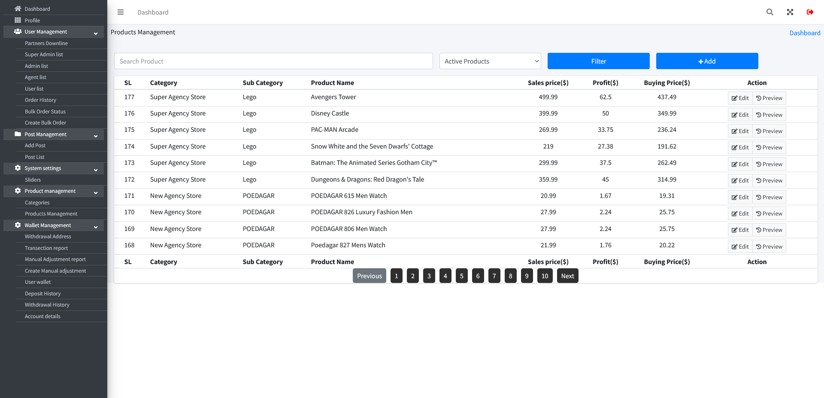The width and height of the screenshot is (824, 398).
Task: Click the hamburger menu icon
Action: tap(121, 12)
